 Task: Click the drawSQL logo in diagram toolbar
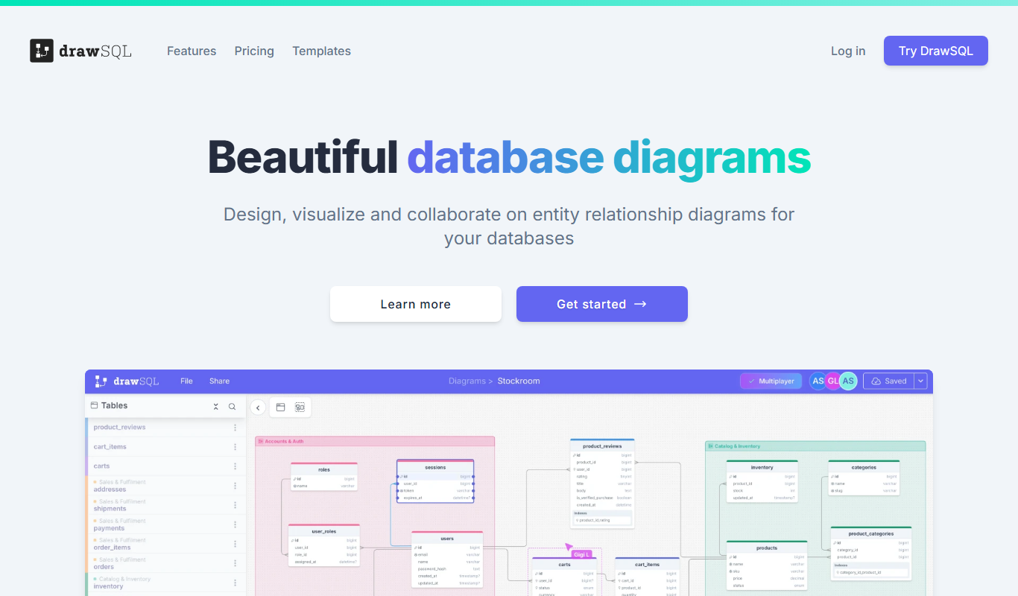pyautogui.click(x=127, y=381)
